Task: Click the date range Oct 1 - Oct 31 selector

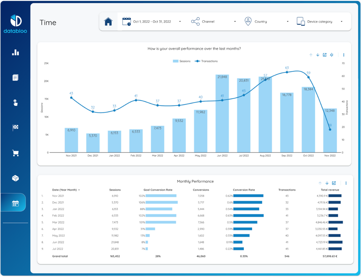Action: tap(151, 21)
